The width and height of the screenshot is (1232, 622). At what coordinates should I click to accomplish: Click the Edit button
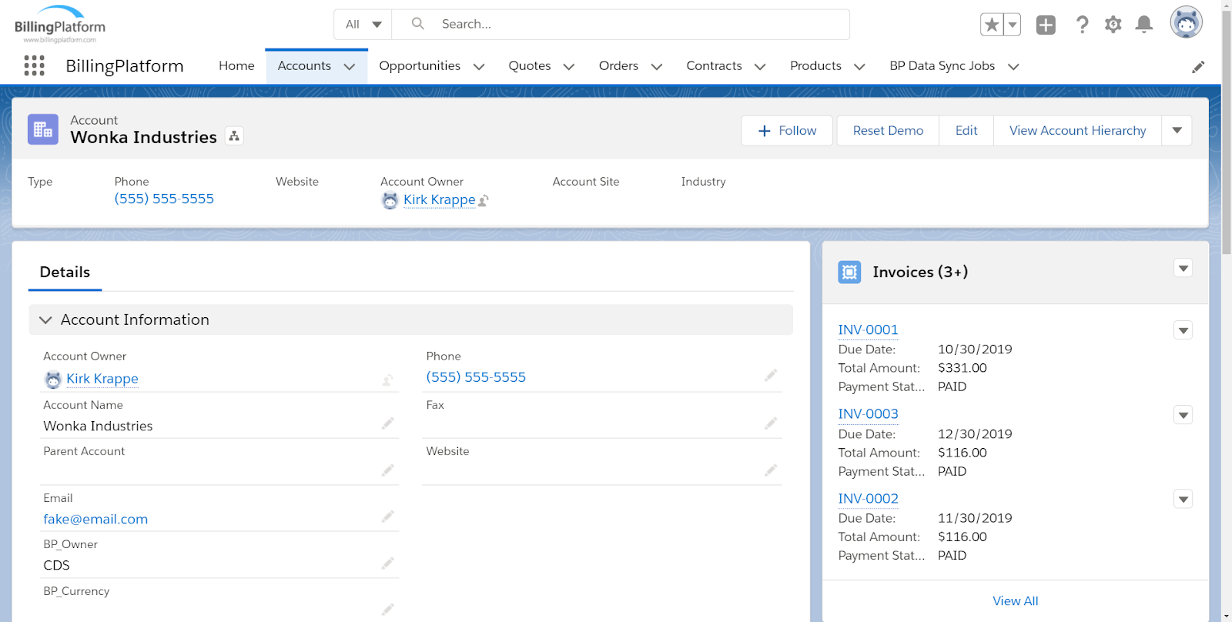pos(966,131)
